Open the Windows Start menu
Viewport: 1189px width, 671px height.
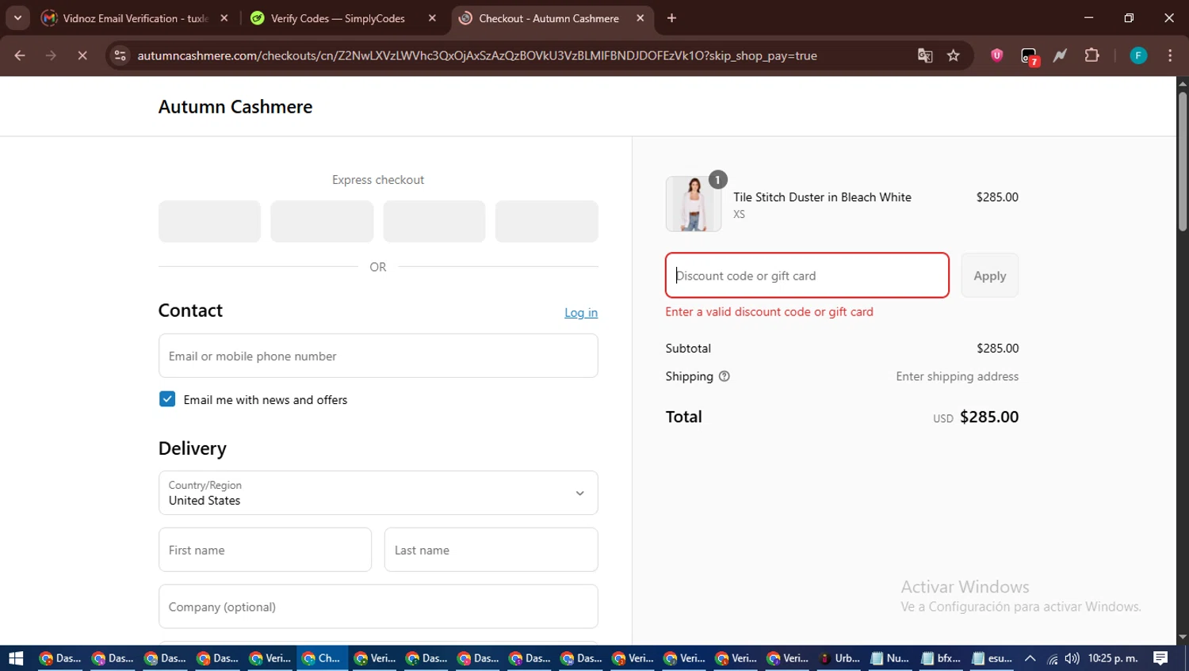click(x=16, y=658)
